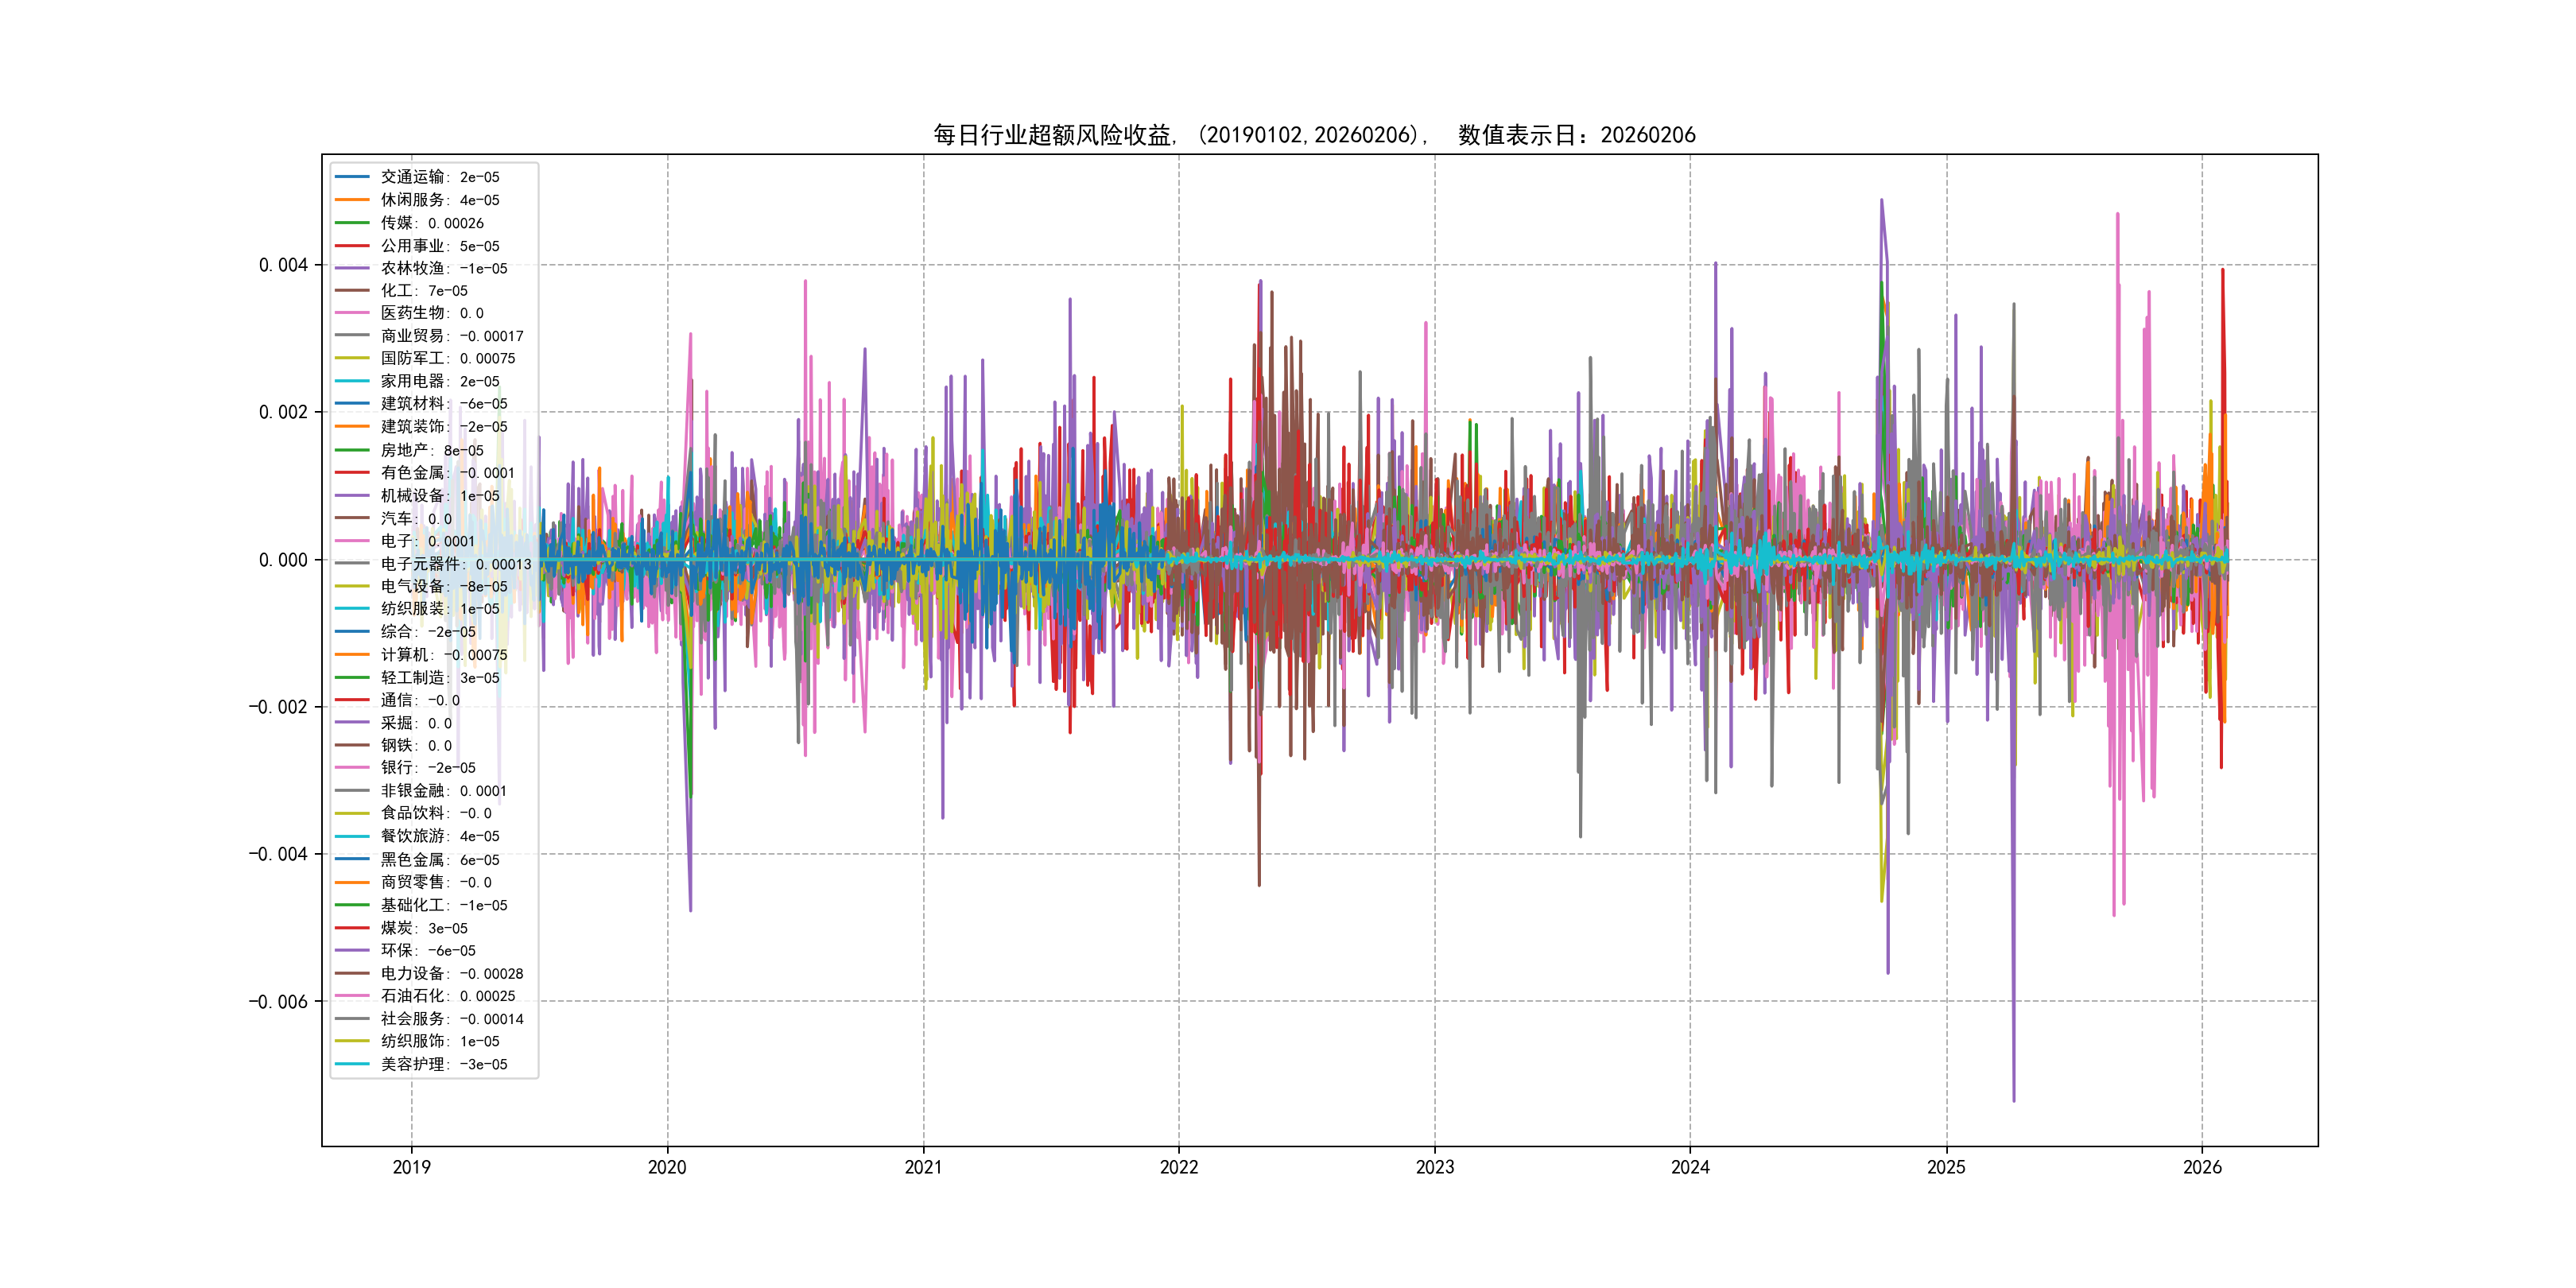Click the 0.004 y-axis tick label
The height and width of the screenshot is (1288, 2576).
[283, 265]
